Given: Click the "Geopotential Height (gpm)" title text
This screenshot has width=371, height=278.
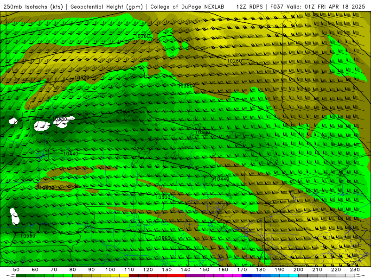Looking at the screenshot, I should point(107,6).
